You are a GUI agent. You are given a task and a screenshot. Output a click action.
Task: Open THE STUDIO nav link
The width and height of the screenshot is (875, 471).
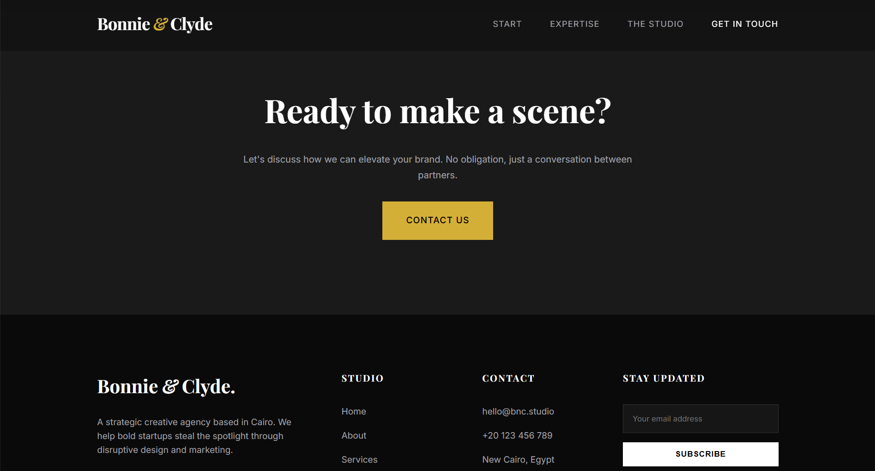(655, 24)
